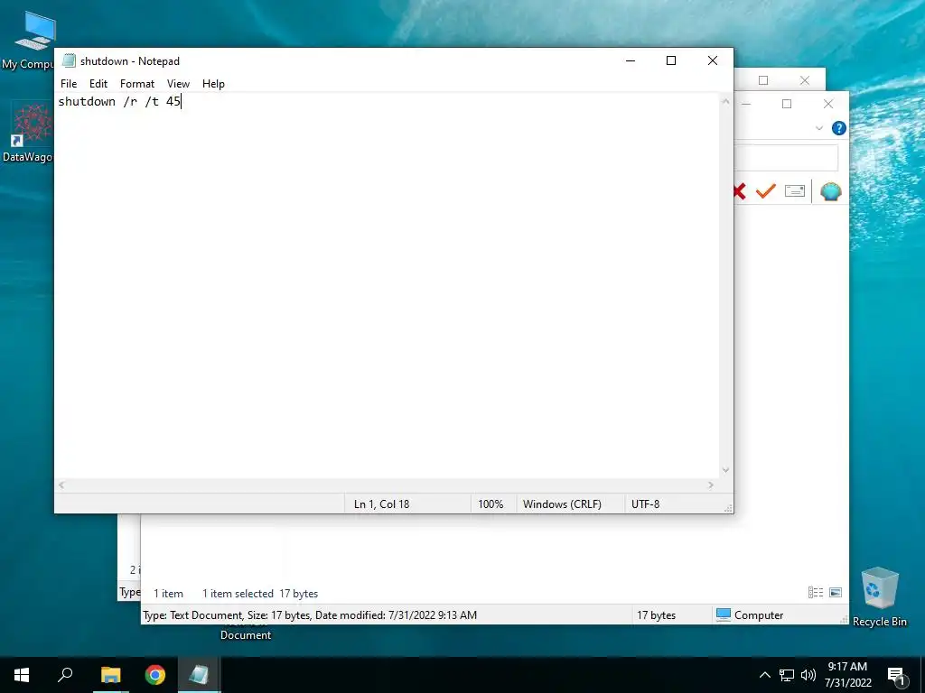Open the notification center icon
Image resolution: width=925 pixels, height=693 pixels.
point(896,675)
